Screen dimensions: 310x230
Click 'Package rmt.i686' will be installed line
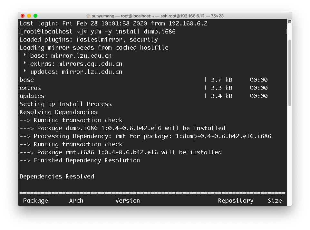pyautogui.click(x=121, y=152)
